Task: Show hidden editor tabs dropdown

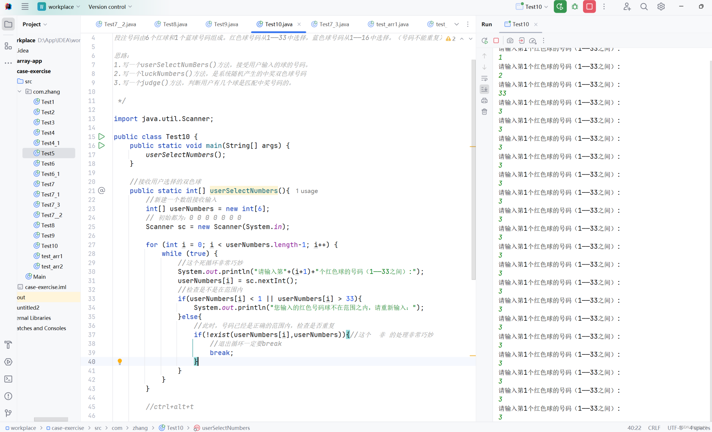Action: [x=456, y=24]
